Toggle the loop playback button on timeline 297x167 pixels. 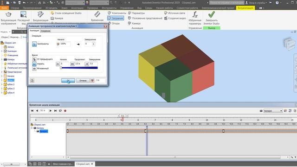point(60,111)
